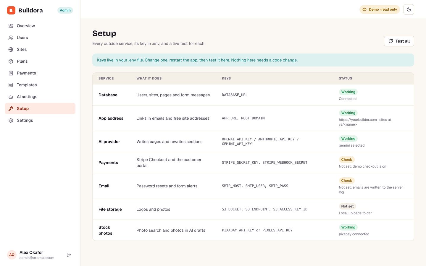This screenshot has width=426, height=266.
Task: Click the Buildora logo icon
Action: (11, 10)
